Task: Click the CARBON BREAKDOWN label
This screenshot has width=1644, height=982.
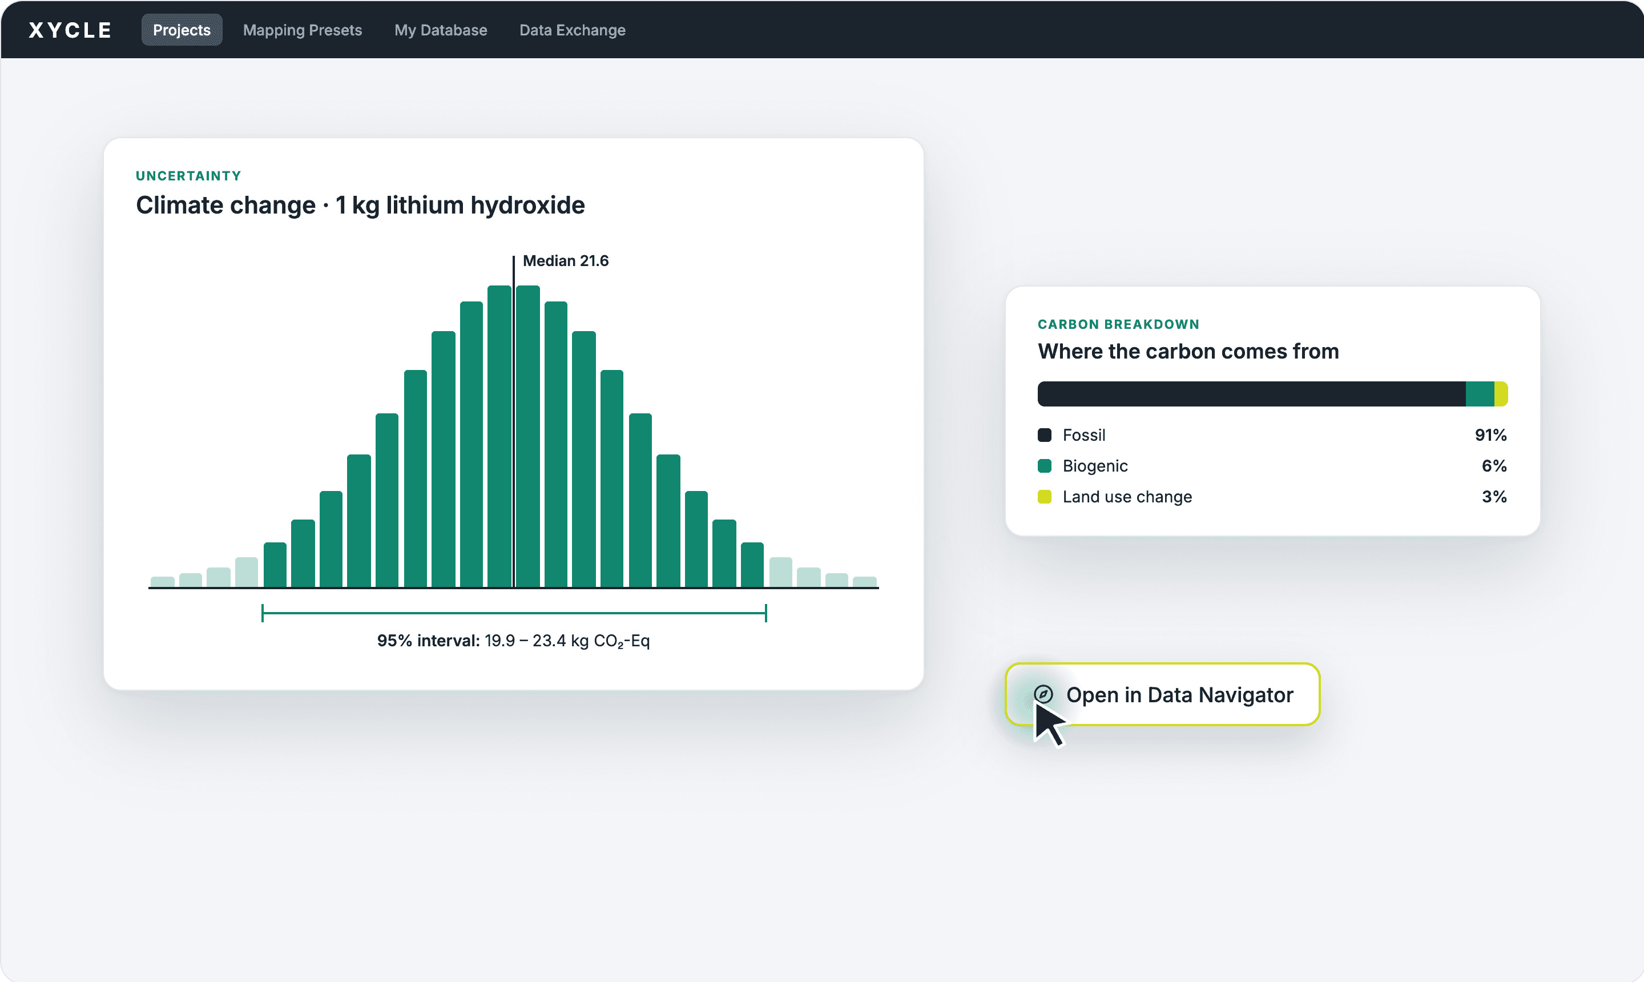Action: (x=1118, y=324)
